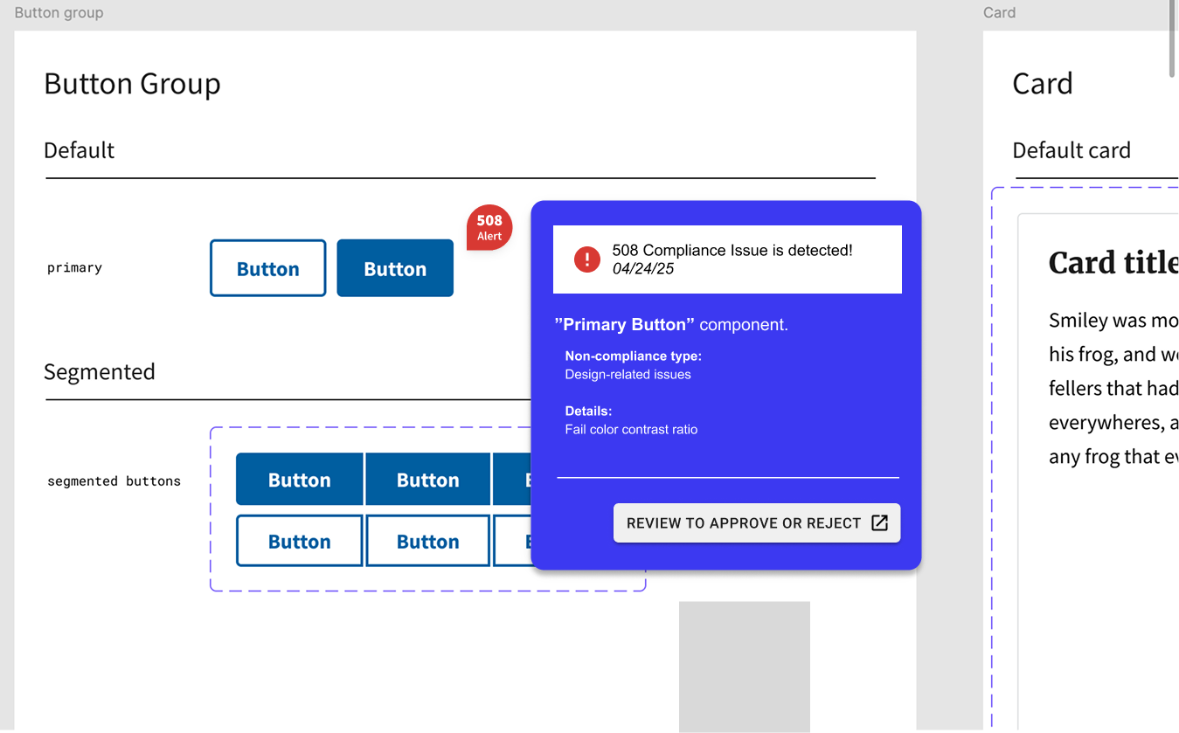Click the red 508 Alert badge
Viewport: 1179px width, 733px height.
pos(489,227)
